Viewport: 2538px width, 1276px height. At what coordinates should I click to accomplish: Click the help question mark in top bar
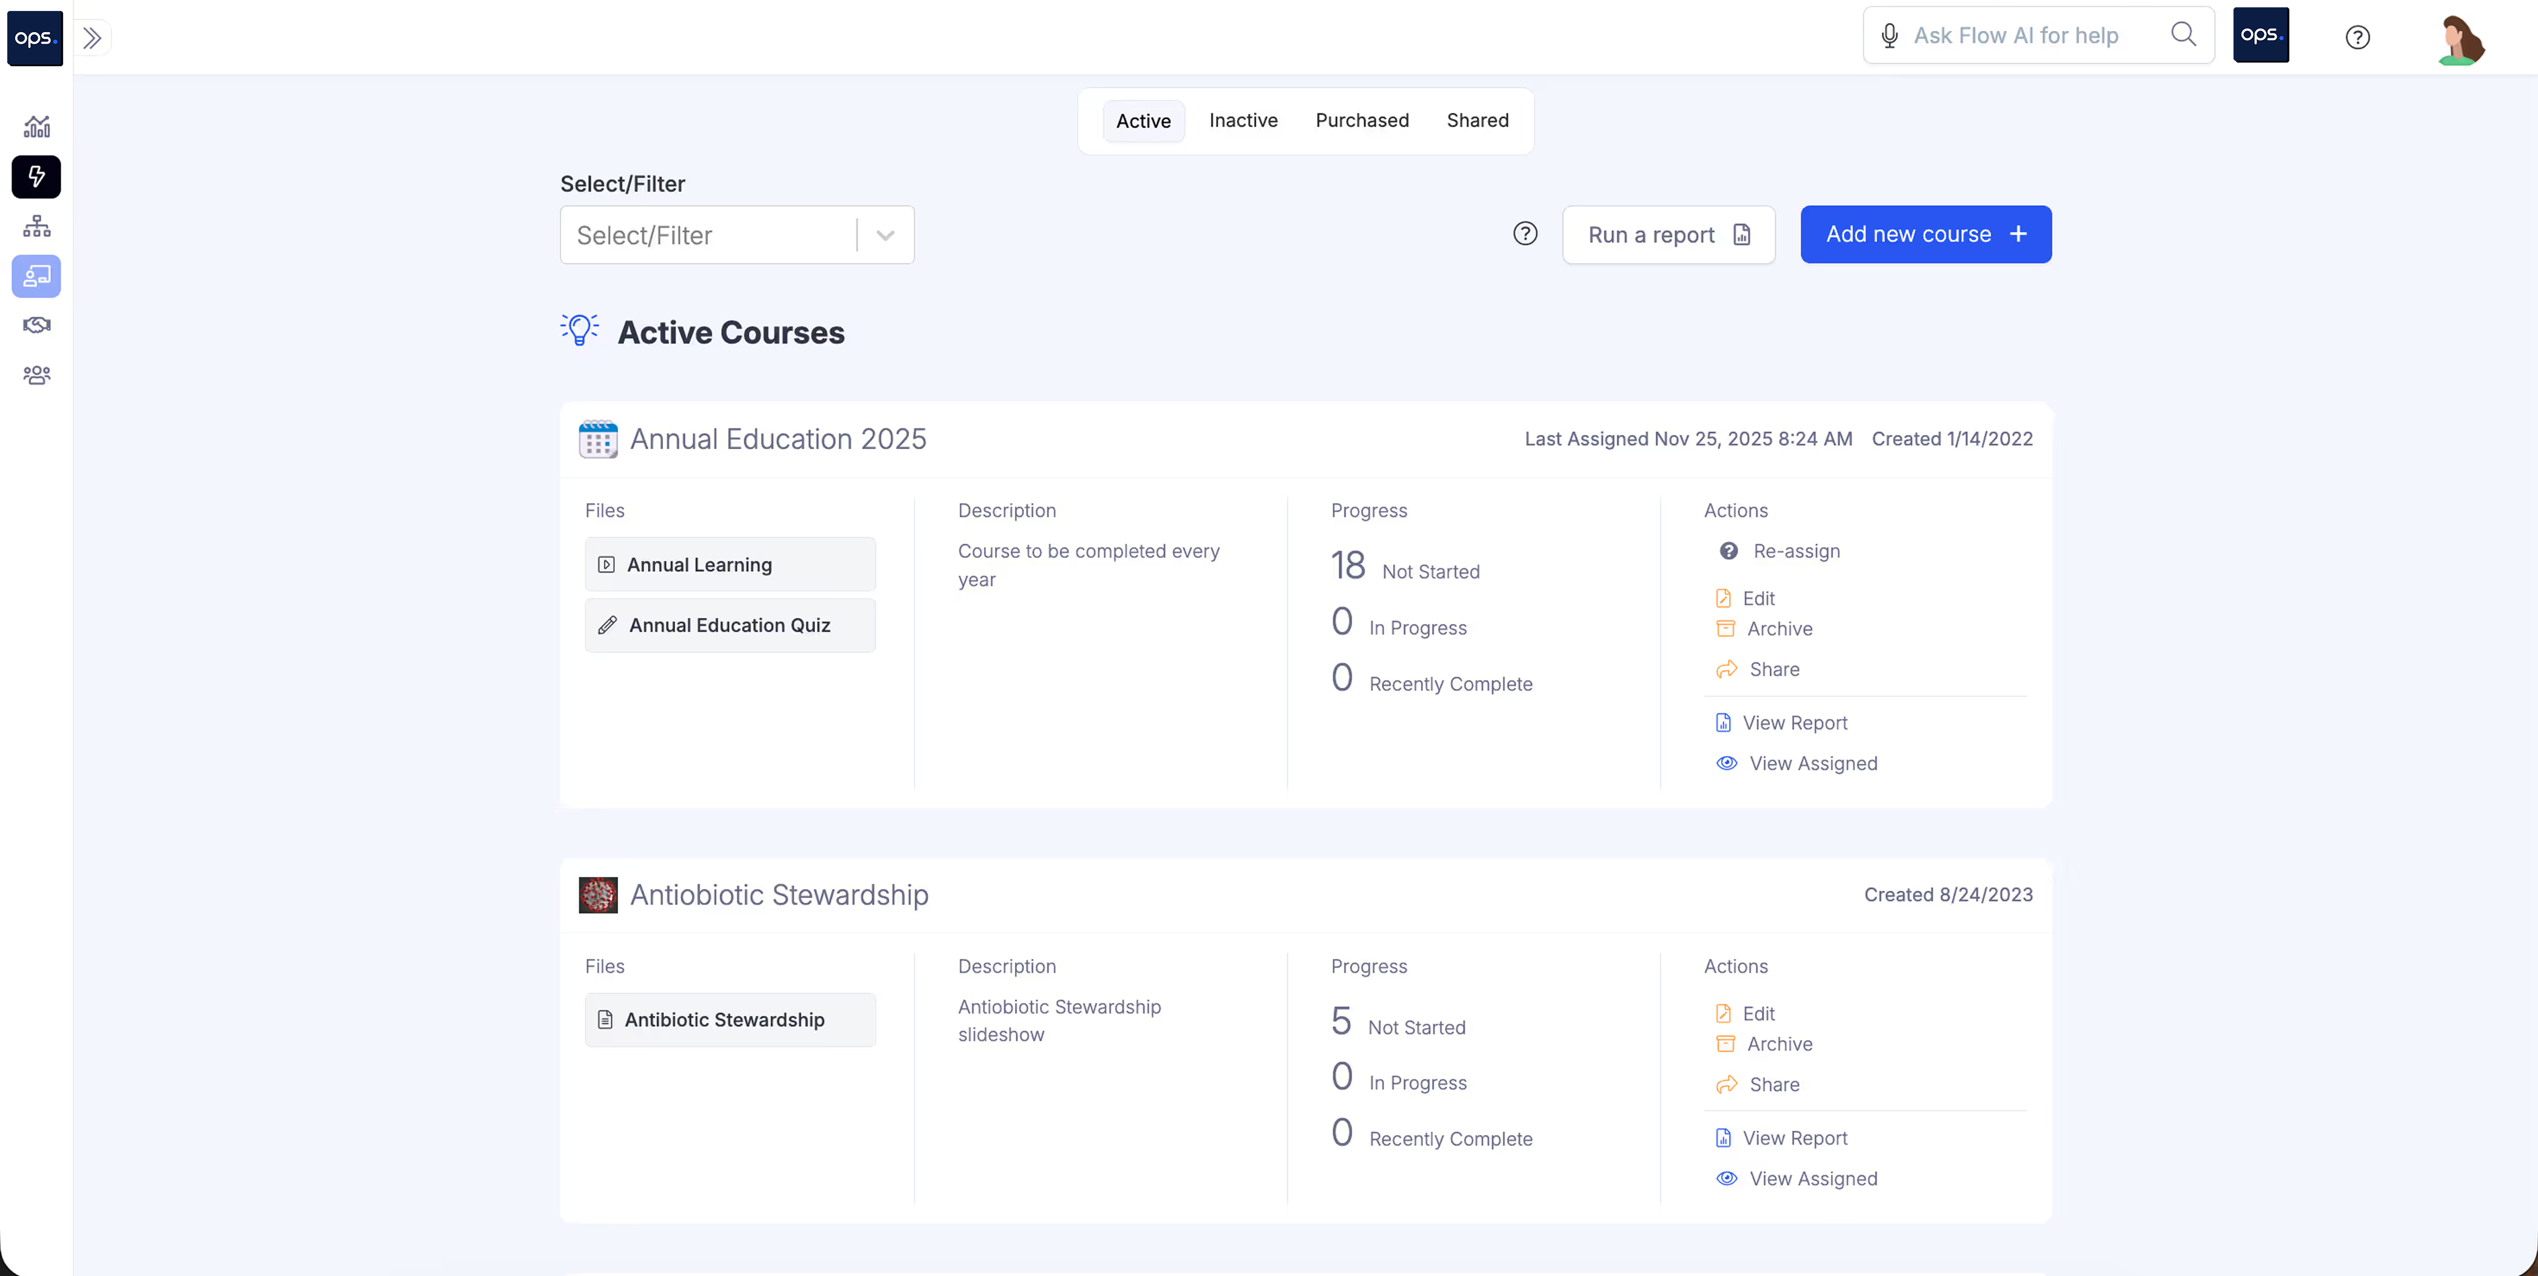[x=2357, y=38]
